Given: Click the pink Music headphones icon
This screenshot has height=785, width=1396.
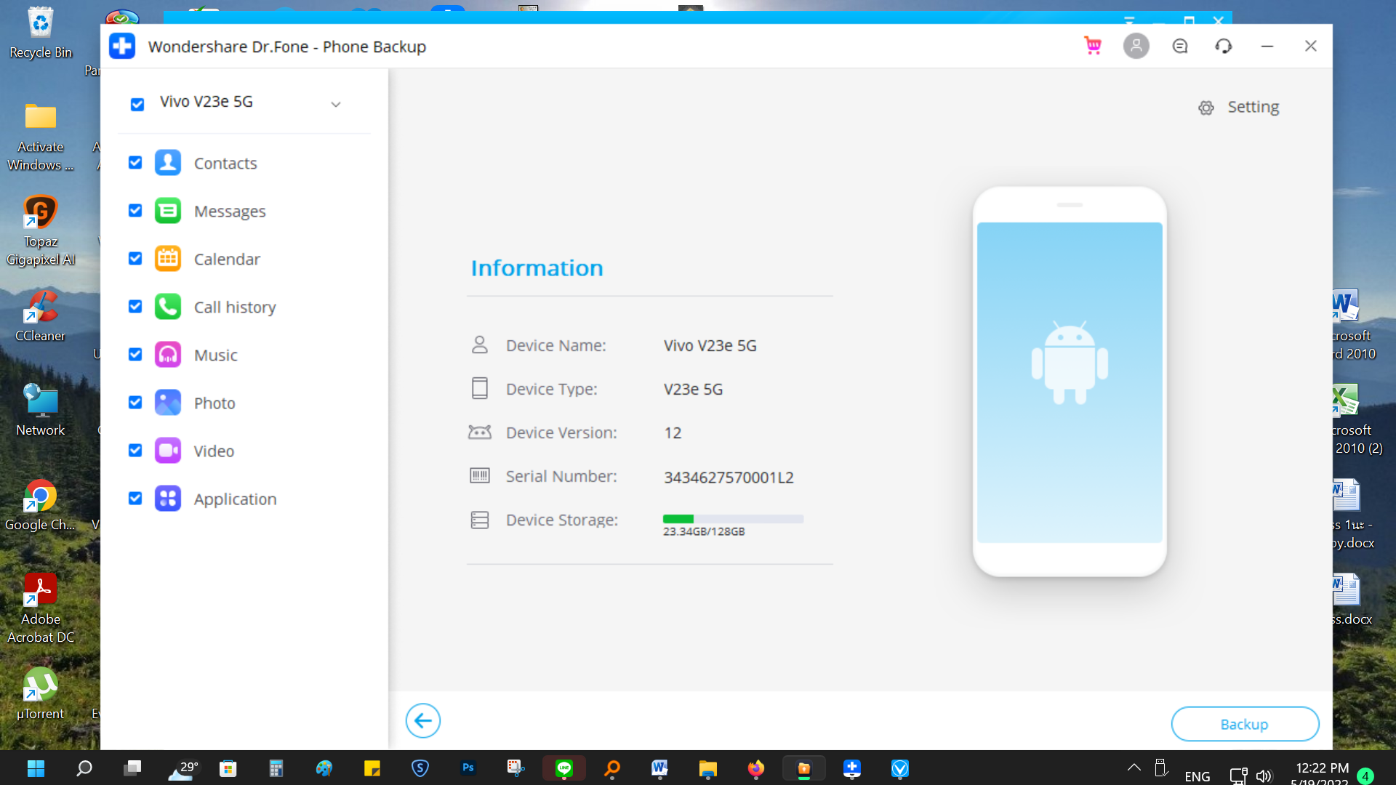Looking at the screenshot, I should point(168,355).
